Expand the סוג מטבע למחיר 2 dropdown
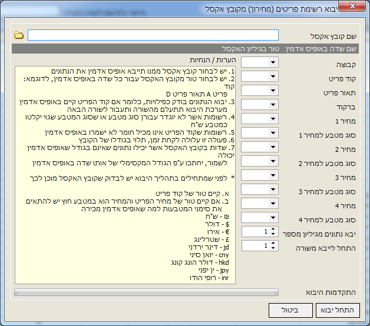370x326 pixels. (273, 161)
